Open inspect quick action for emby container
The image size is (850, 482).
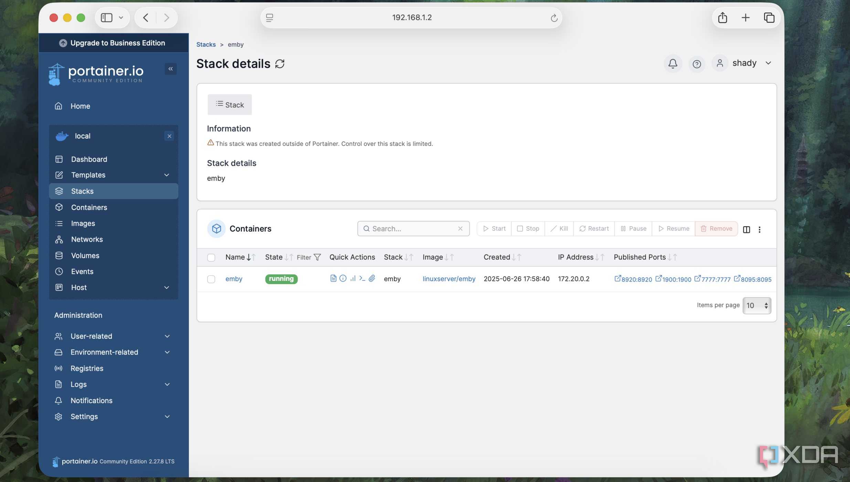coord(343,278)
